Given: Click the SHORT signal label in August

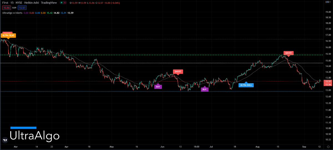Looking at the screenshot, I should click(x=288, y=53).
